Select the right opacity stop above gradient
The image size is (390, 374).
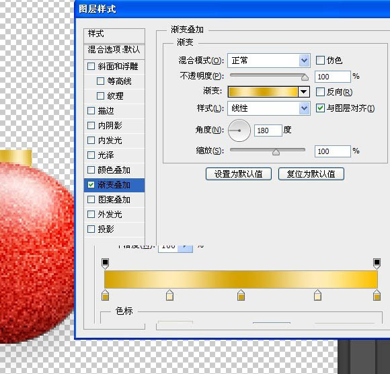click(377, 264)
